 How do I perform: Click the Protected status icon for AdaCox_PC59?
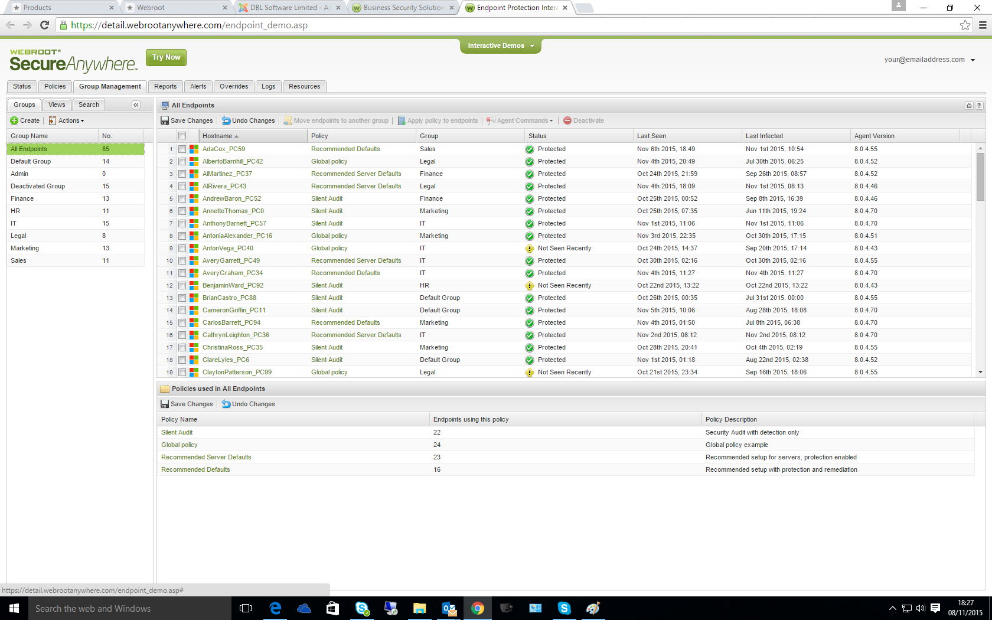point(530,149)
